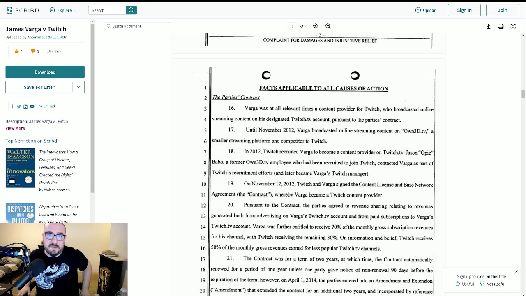Viewport: 526px width, 296px height.
Task: Click the page number field
Action: tap(293, 26)
